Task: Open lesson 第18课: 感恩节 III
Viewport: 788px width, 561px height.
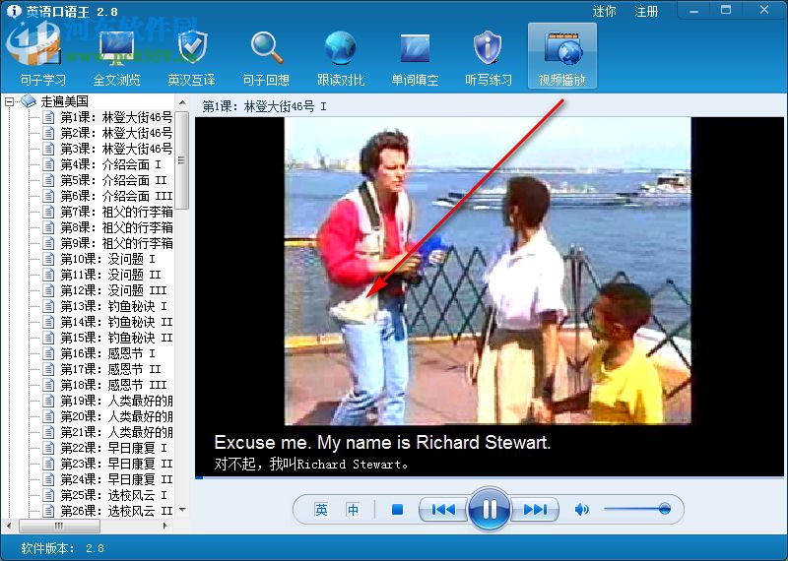Action: pos(114,385)
